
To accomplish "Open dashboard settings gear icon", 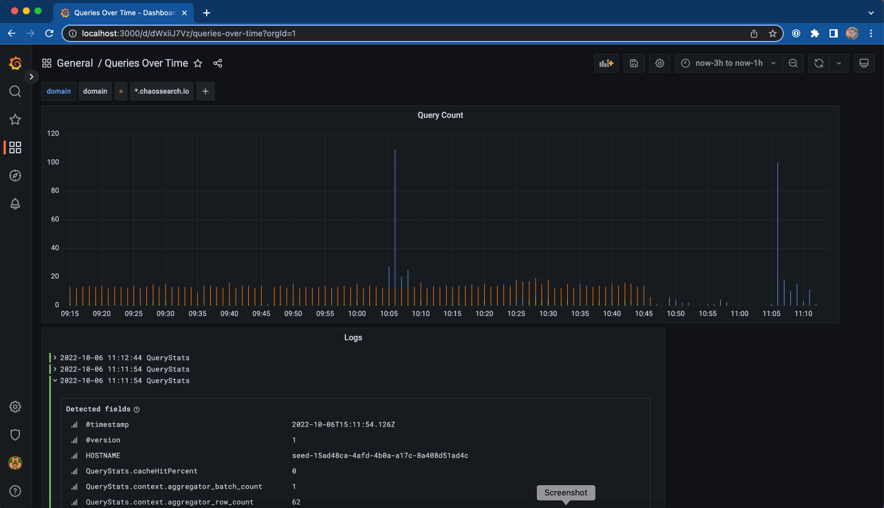I will click(660, 63).
